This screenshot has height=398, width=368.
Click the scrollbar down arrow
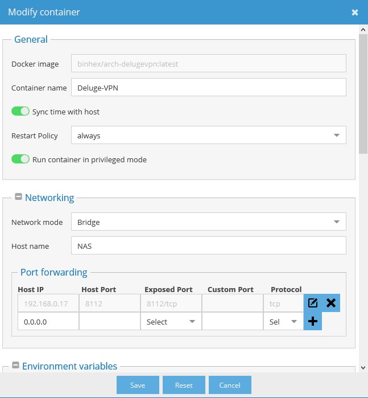pos(363,368)
